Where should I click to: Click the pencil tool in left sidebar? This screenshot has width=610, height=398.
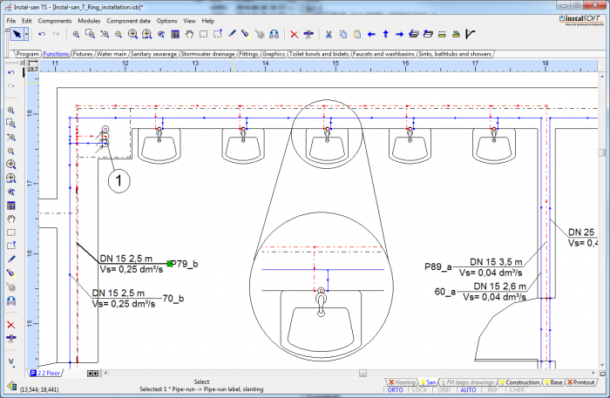[x=11, y=259]
